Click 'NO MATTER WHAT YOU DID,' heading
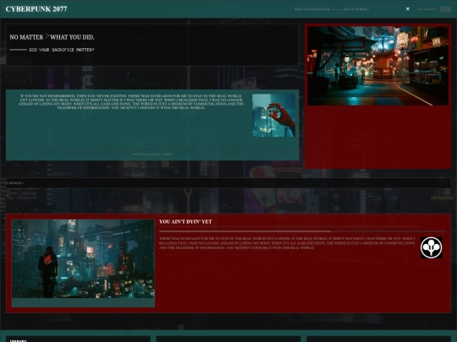Viewport: 457px width, 342px height. click(52, 37)
